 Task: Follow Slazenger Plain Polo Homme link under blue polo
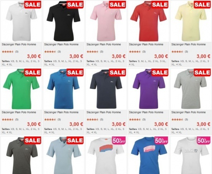61,112
